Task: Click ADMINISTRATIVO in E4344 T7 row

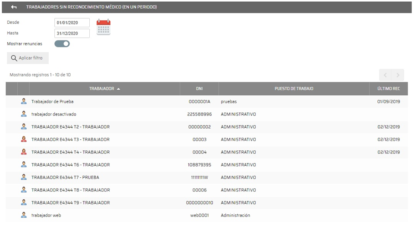Action: coord(238,177)
